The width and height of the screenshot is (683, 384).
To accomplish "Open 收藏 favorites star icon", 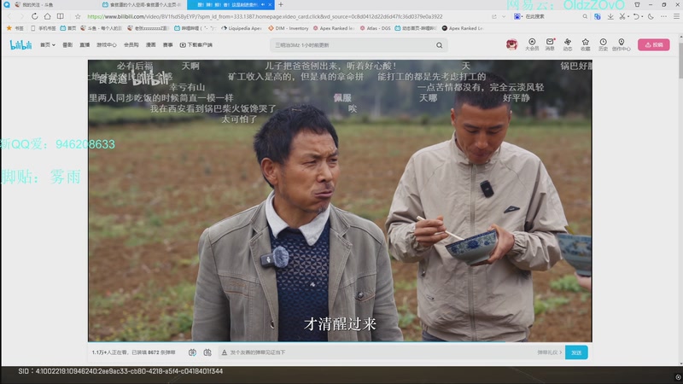I will [x=586, y=44].
